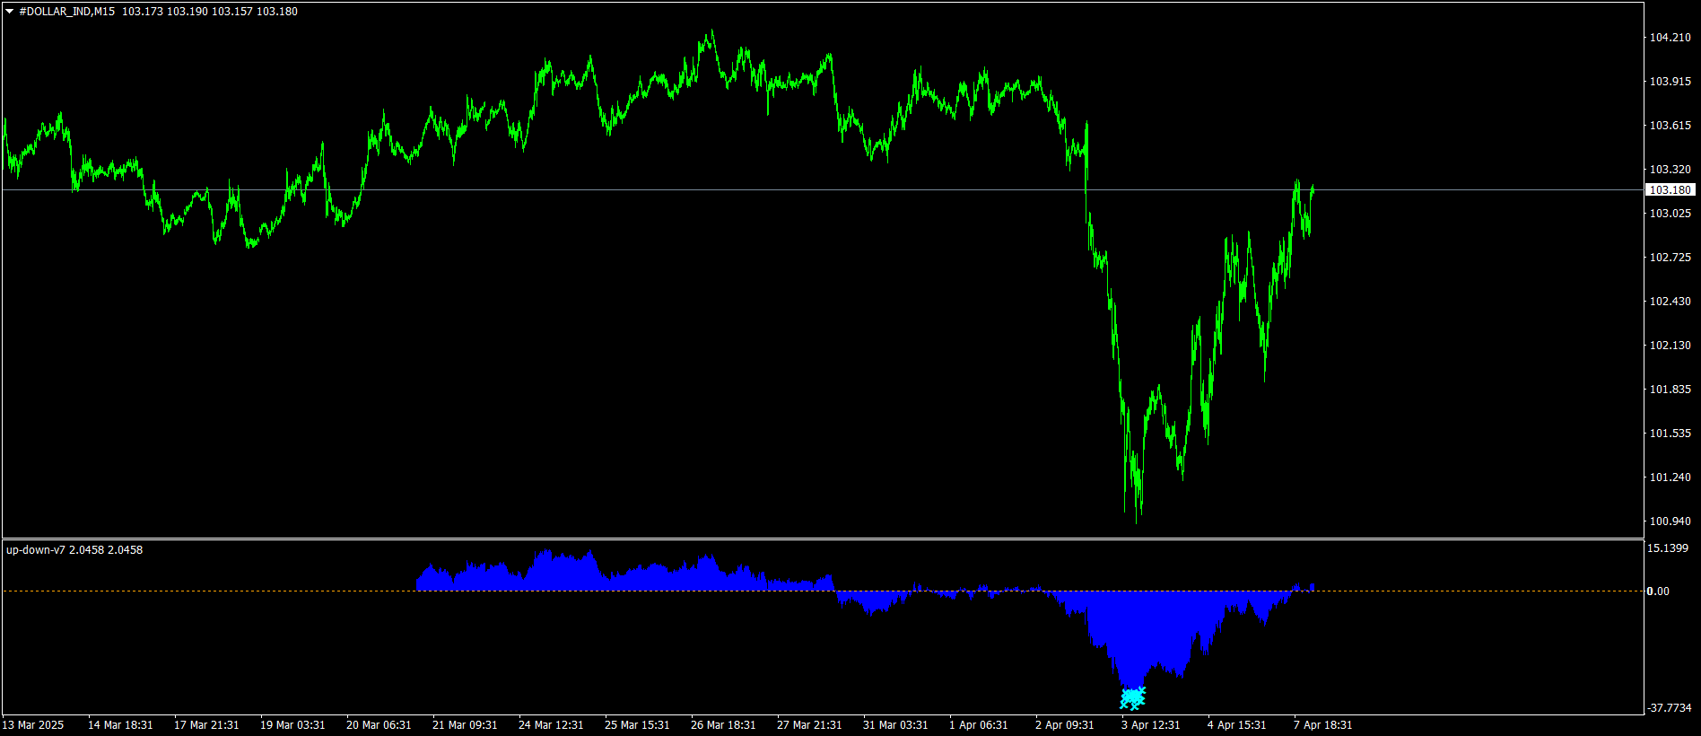This screenshot has height=736, width=1701.
Task: Click the triangle arrow before #DOLLAR_IND,M15
Action: 9,12
